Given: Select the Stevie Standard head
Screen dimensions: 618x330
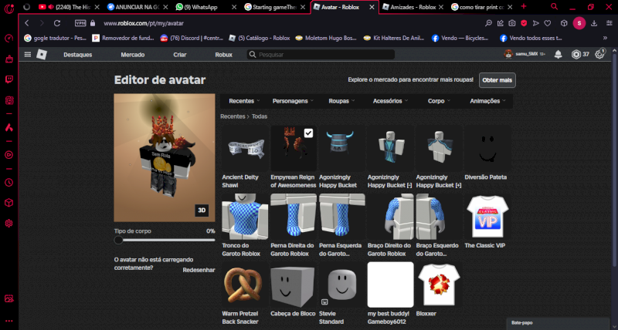Looking at the screenshot, I should pyautogui.click(x=341, y=294).
